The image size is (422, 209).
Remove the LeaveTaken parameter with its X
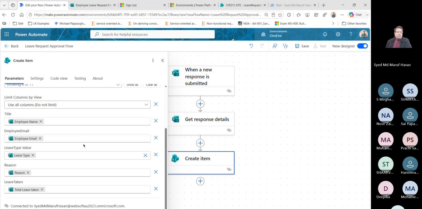[156, 189]
